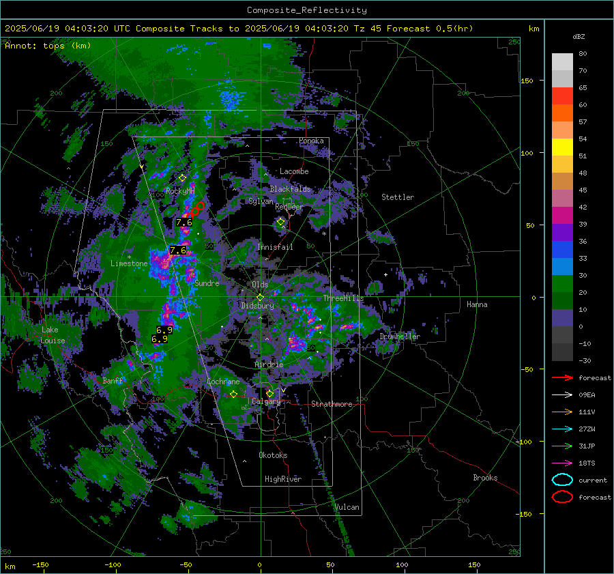614x574 pixels.
Task: Select the orange 111V arrow in the legend
Action: 562,412
